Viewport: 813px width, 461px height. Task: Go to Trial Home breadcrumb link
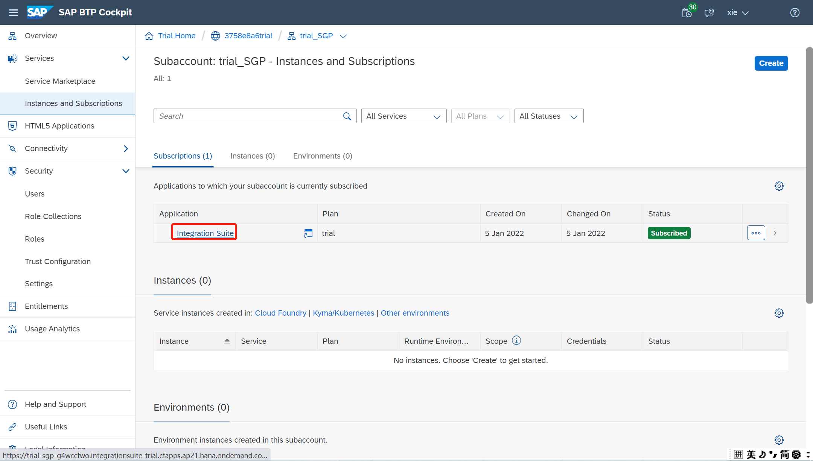[177, 36]
